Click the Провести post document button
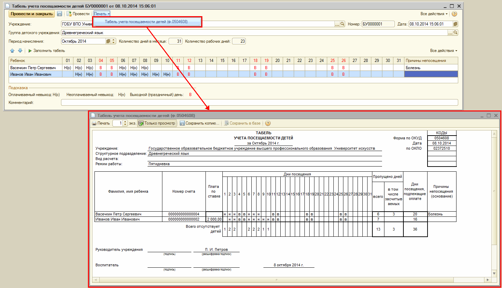This screenshot has width=502, height=288. coord(78,14)
